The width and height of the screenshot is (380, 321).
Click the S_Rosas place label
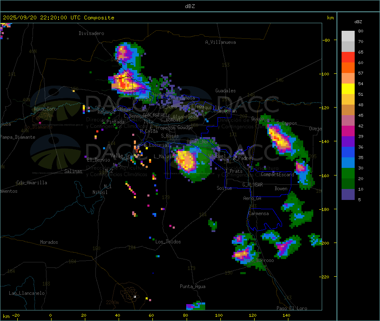point(170,136)
